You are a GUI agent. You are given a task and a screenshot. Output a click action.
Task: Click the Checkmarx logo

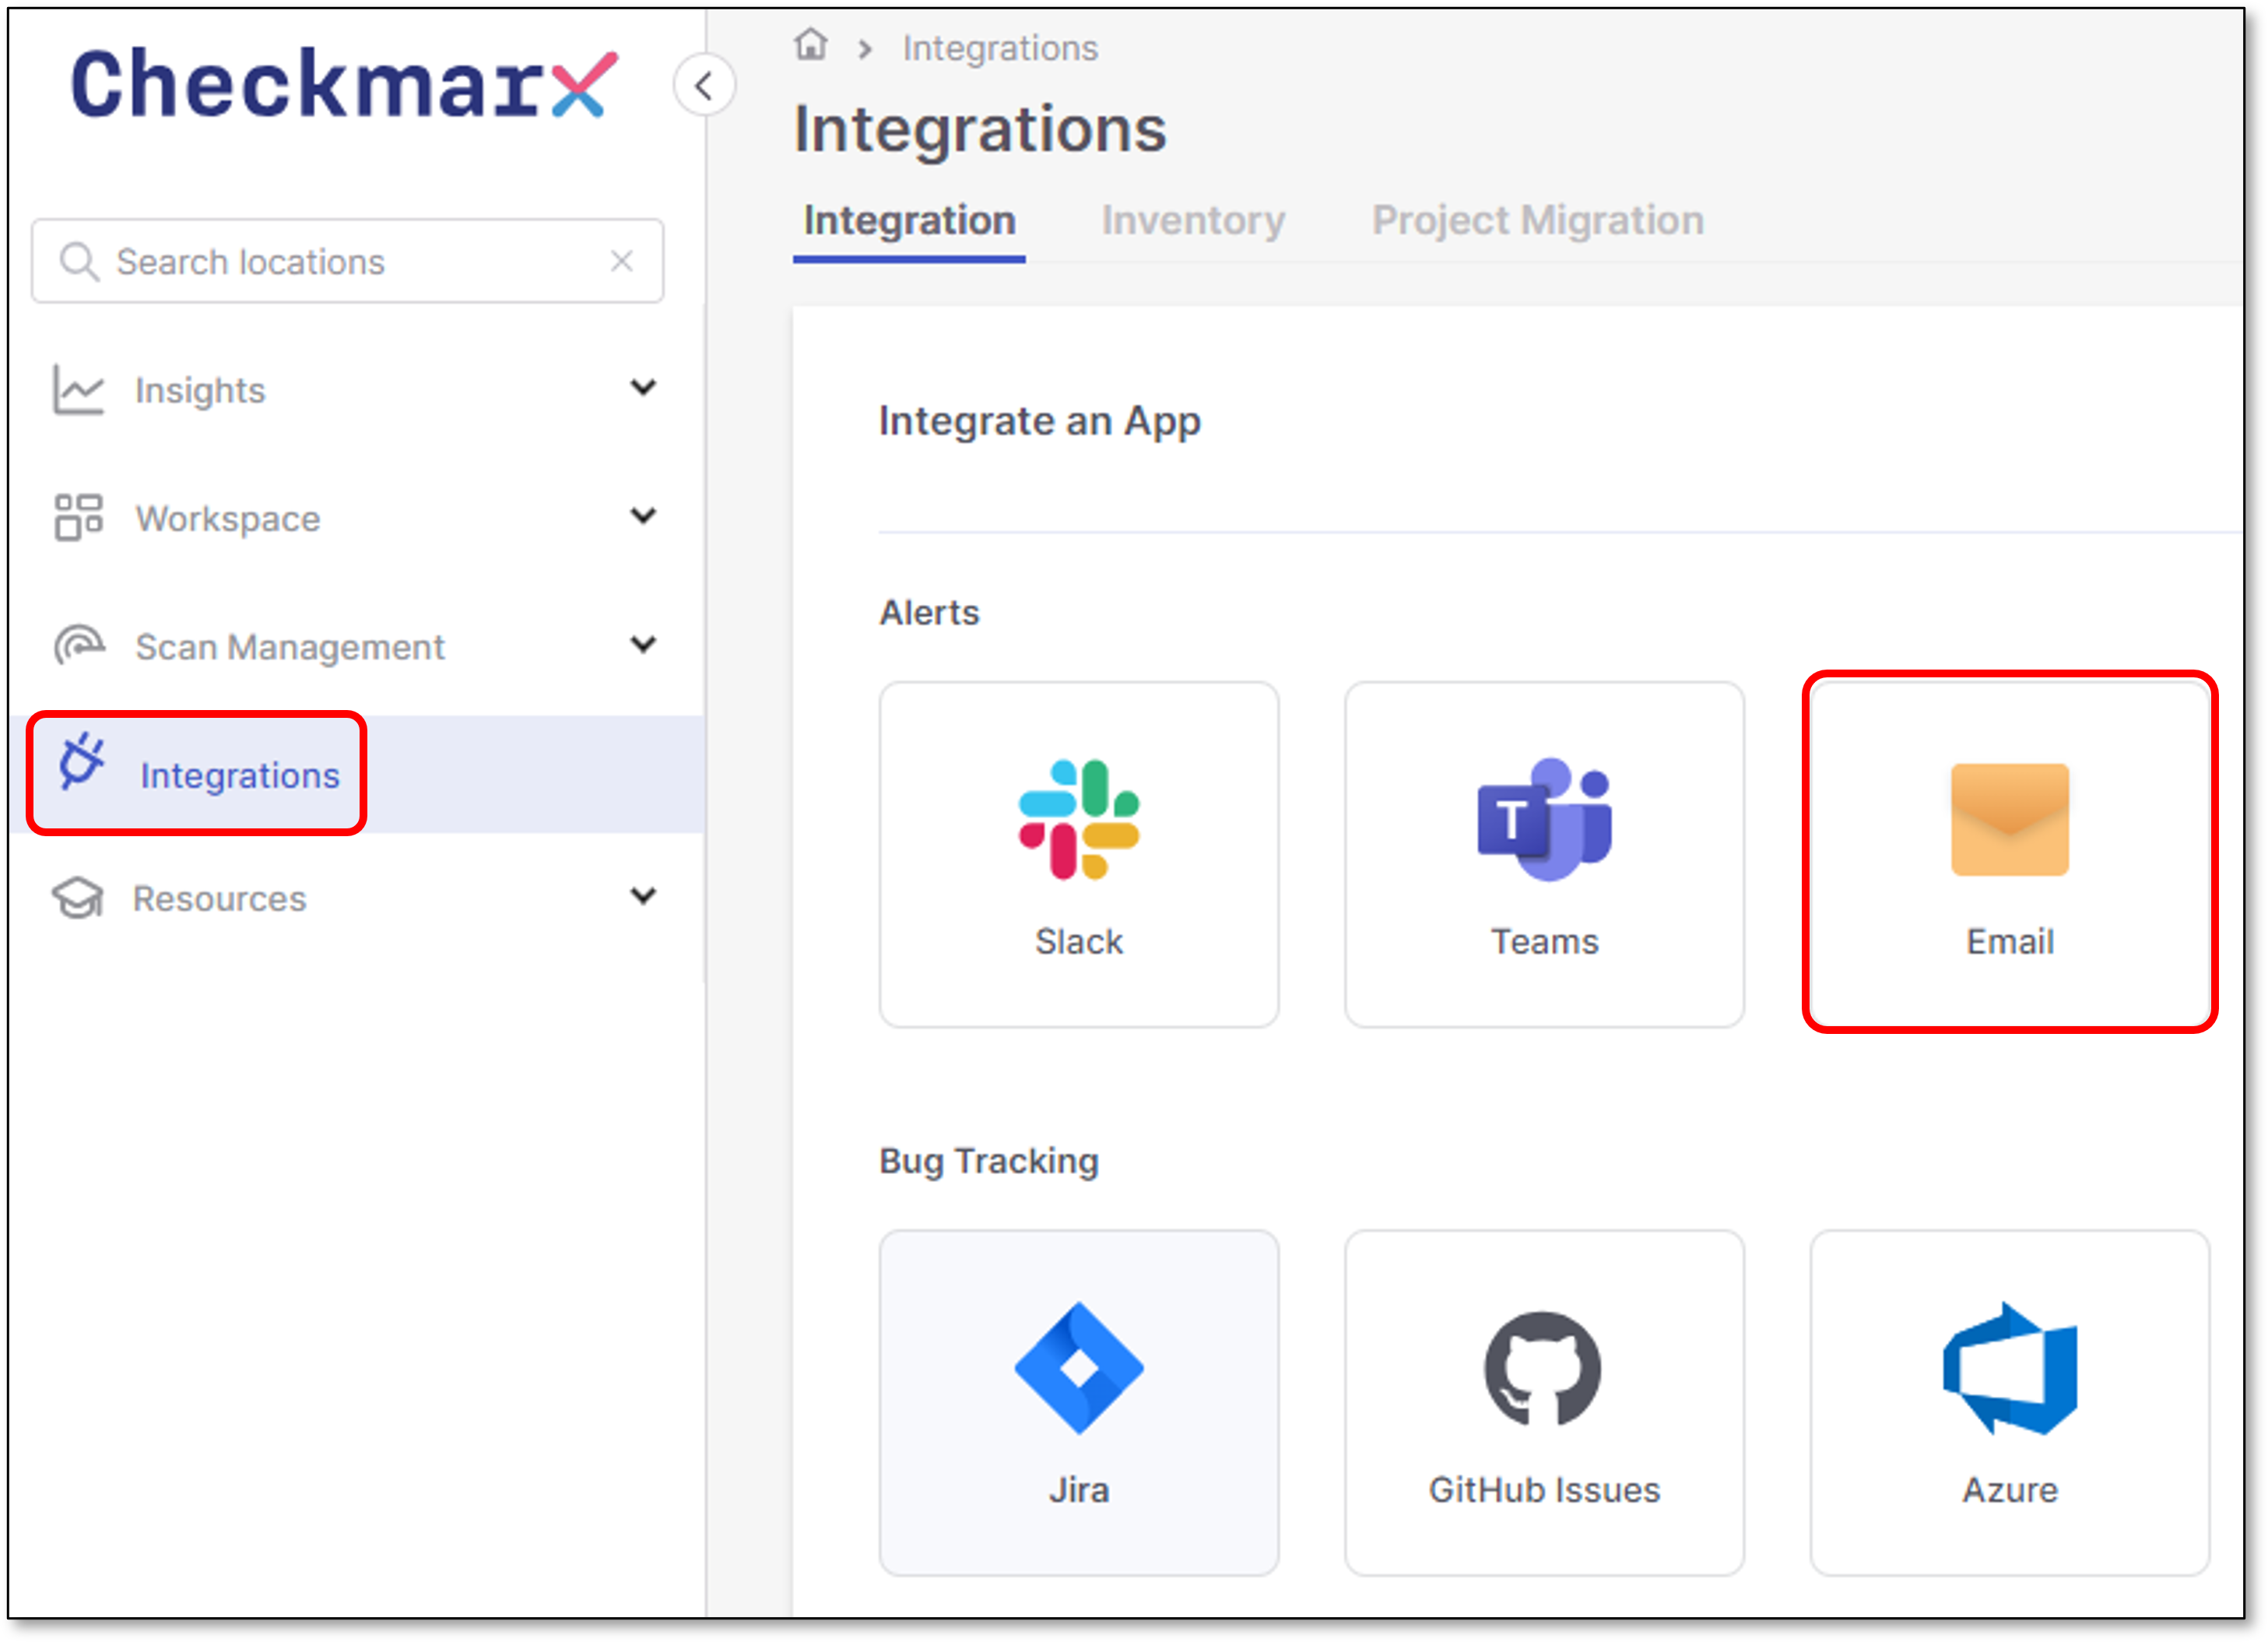coord(344,83)
